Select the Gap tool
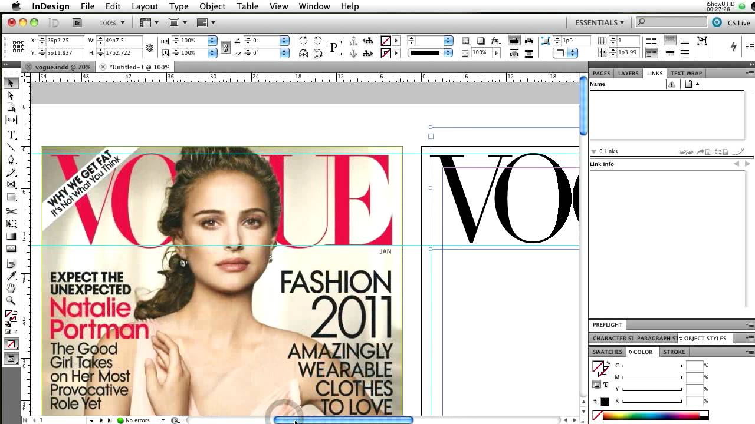 [11, 120]
